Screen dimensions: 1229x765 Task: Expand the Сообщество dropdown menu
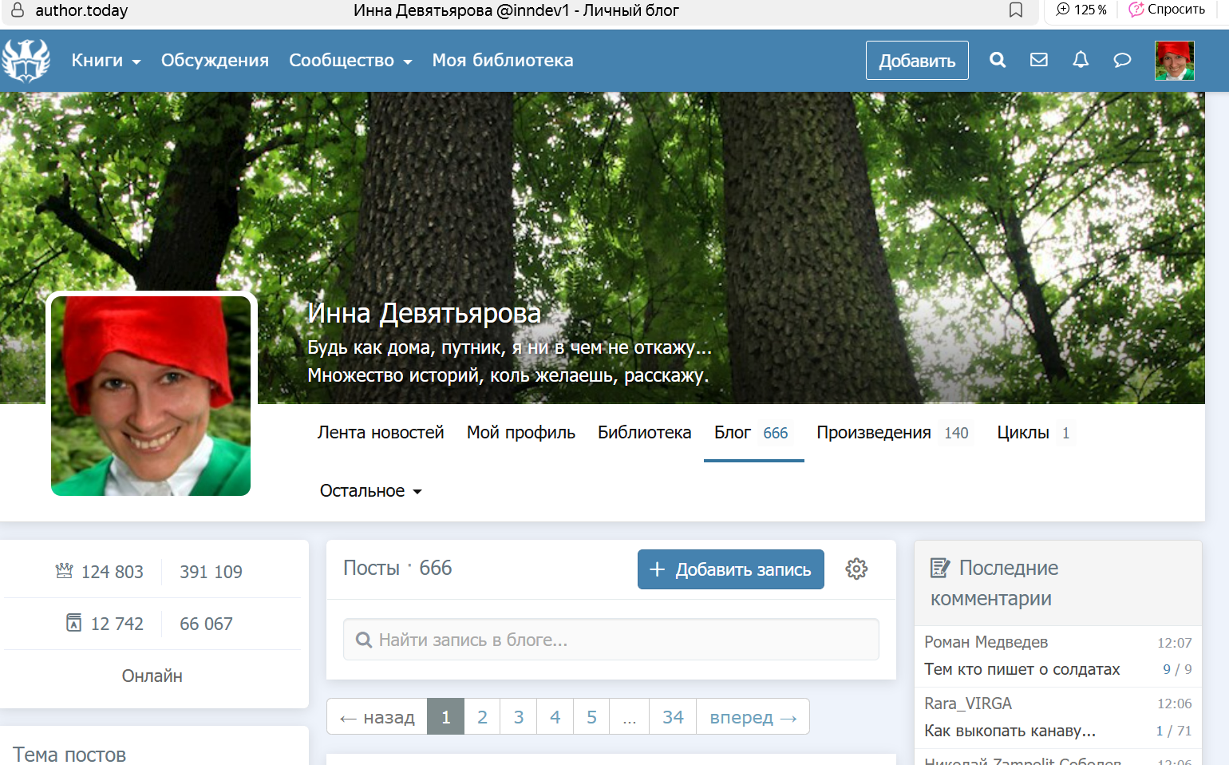click(x=350, y=61)
